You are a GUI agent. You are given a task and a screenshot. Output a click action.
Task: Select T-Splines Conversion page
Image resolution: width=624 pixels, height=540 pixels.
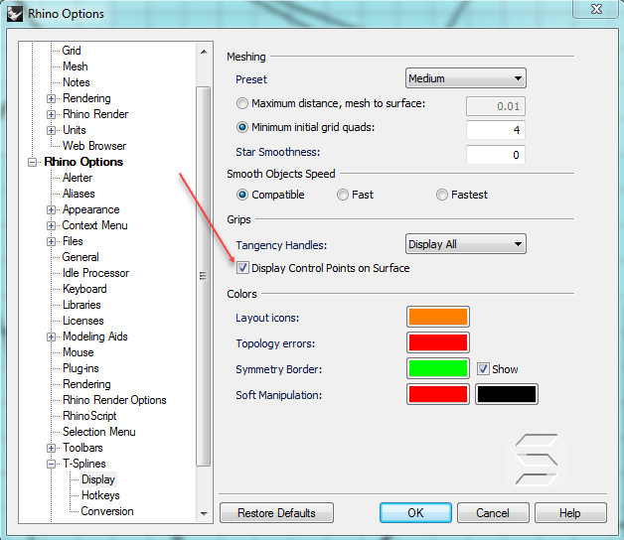pos(107,511)
